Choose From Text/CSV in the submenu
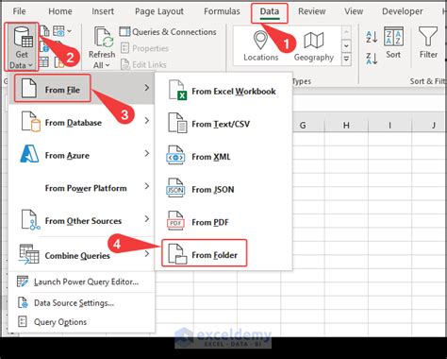This screenshot has height=359, width=447. point(223,124)
